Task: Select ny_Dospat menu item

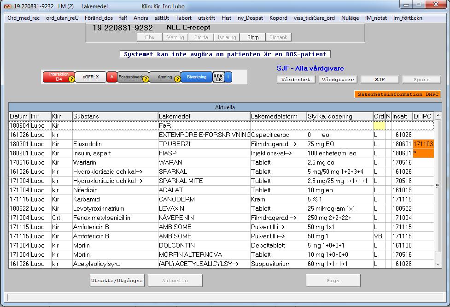Action: point(250,18)
